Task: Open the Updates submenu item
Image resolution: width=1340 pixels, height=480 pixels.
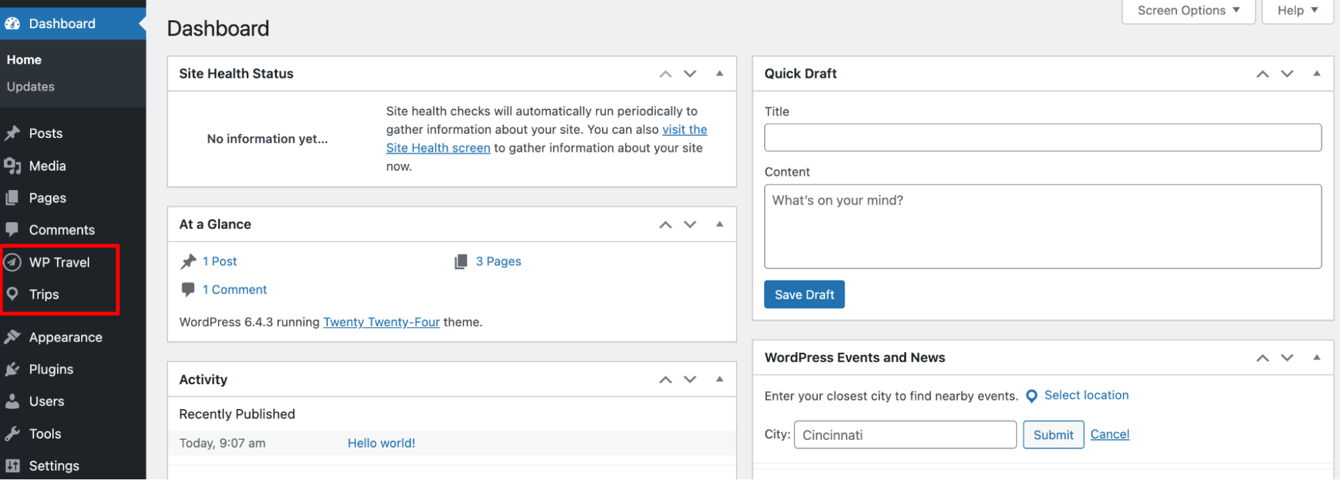Action: (31, 86)
